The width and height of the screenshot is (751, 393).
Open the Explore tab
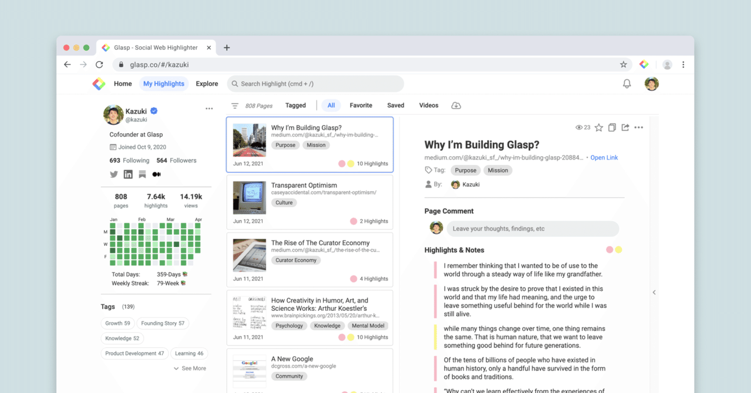pos(207,84)
